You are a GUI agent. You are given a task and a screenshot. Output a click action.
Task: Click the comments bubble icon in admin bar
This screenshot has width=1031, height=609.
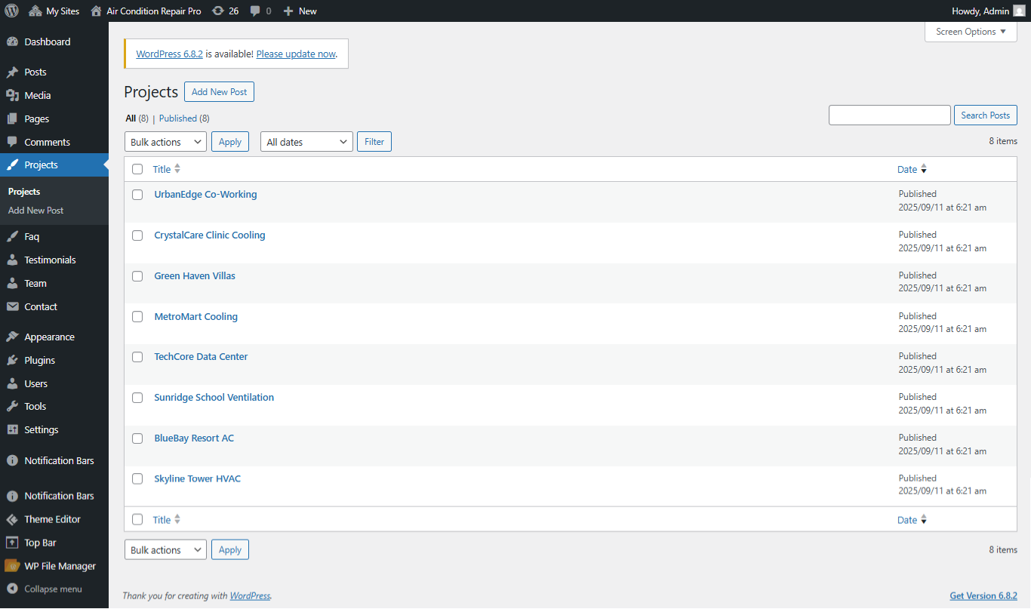(x=256, y=11)
